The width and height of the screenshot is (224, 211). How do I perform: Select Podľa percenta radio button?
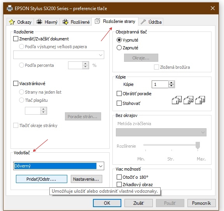[x=21, y=65]
